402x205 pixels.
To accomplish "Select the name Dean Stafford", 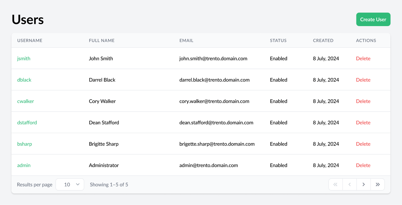I will point(104,123).
